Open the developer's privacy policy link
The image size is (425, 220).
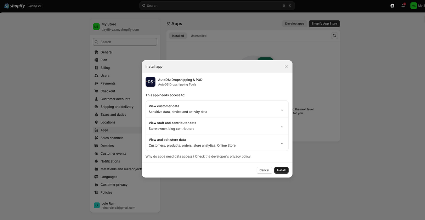point(240,156)
